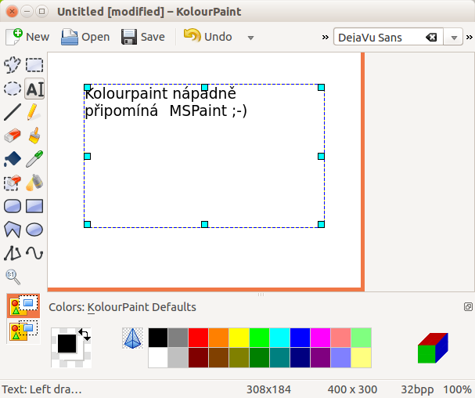This screenshot has width=475, height=398.
Task: Expand the Undo history dropdown arrow
Action: point(250,38)
